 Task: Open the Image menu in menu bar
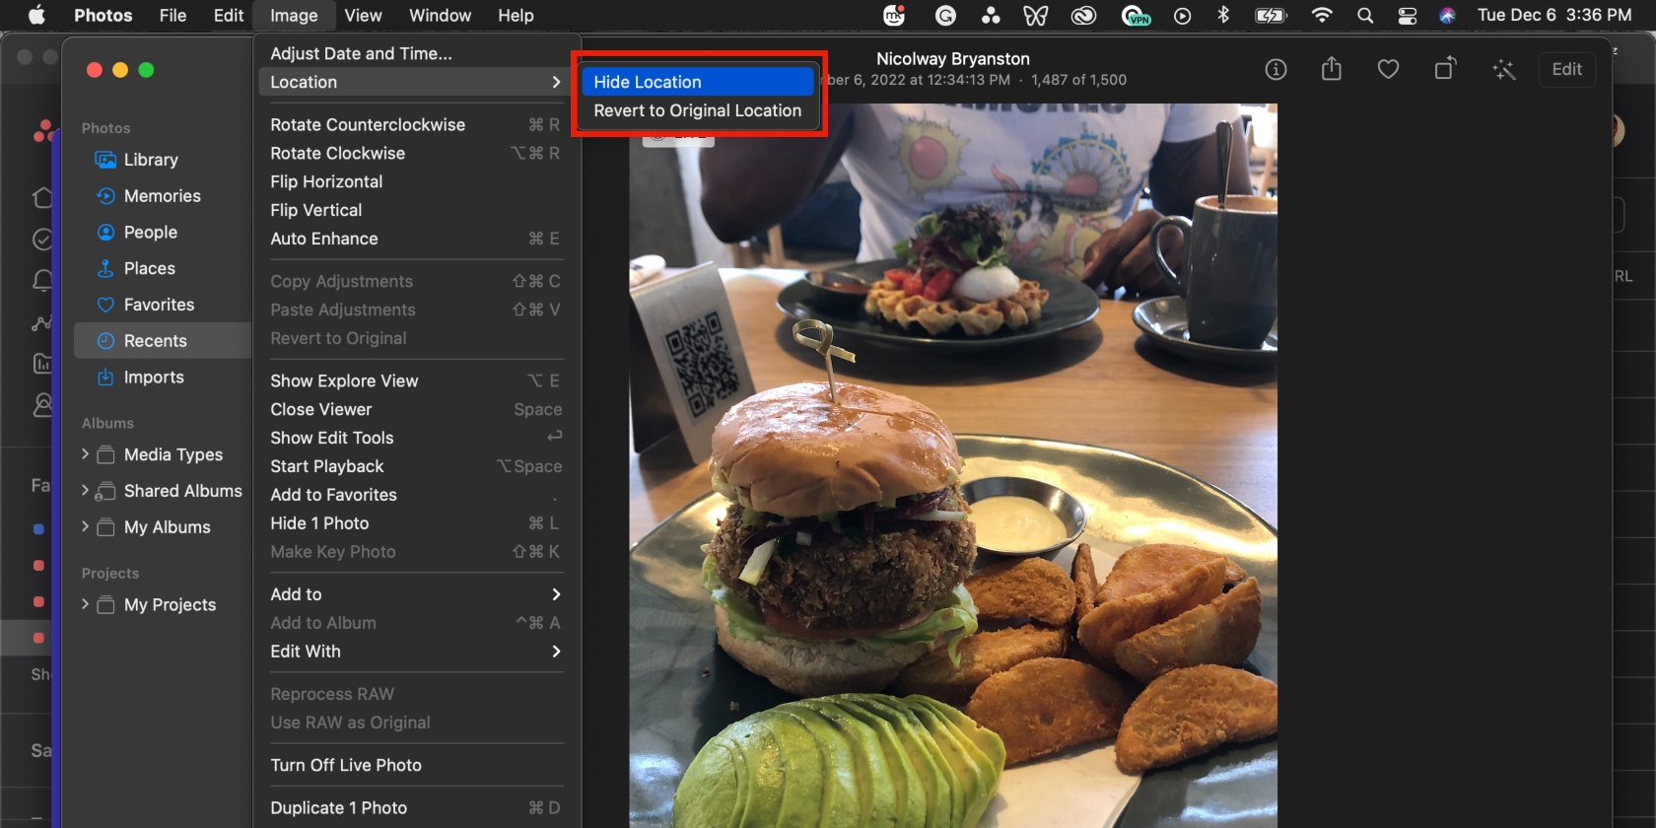(x=294, y=15)
